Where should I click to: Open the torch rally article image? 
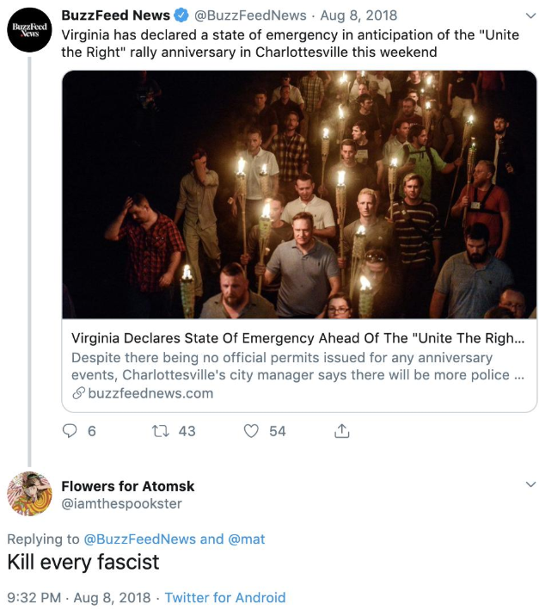tap(299, 194)
